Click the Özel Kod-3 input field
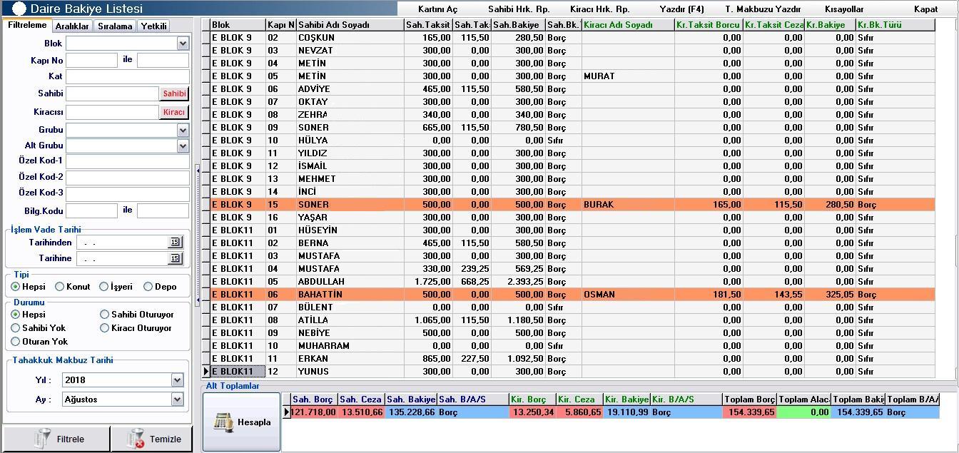This screenshot has height=453, width=959. [x=128, y=193]
